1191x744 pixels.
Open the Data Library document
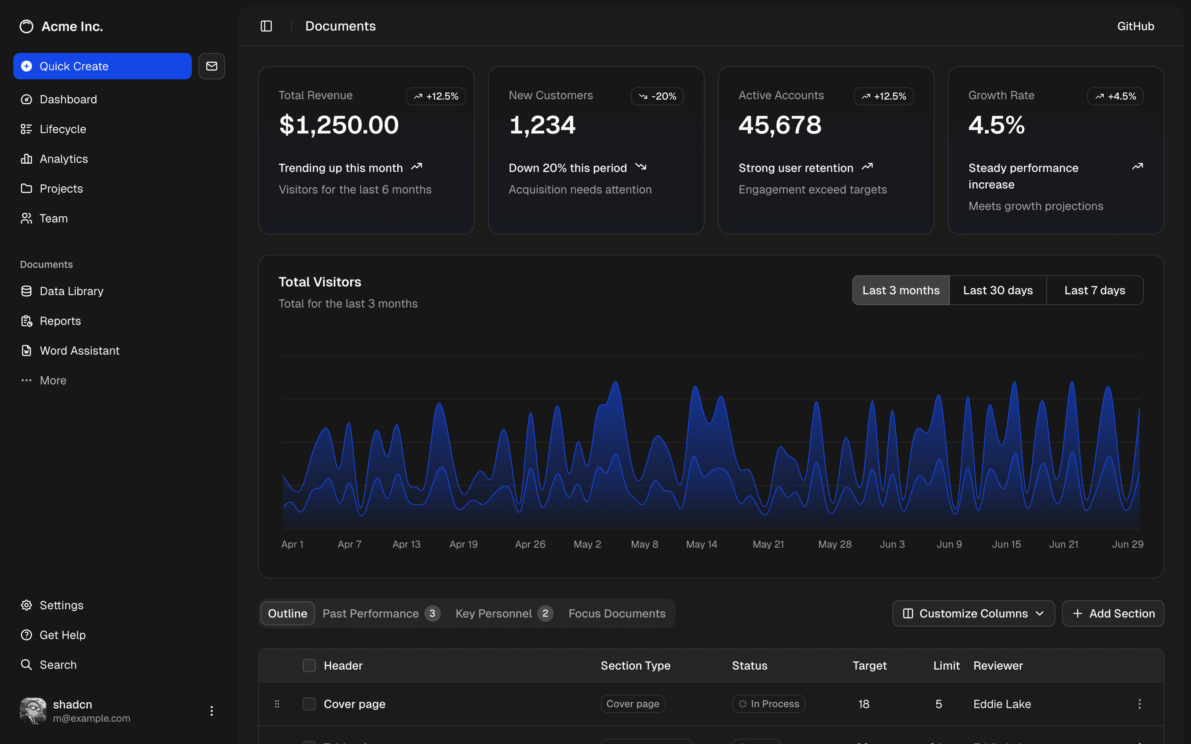[72, 291]
